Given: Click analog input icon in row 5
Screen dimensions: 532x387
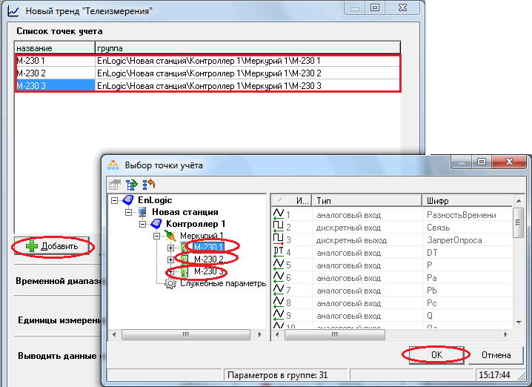Looking at the screenshot, I should coord(278,265).
